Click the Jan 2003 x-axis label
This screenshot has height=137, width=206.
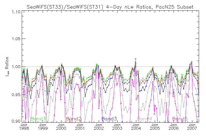click(x=117, y=127)
